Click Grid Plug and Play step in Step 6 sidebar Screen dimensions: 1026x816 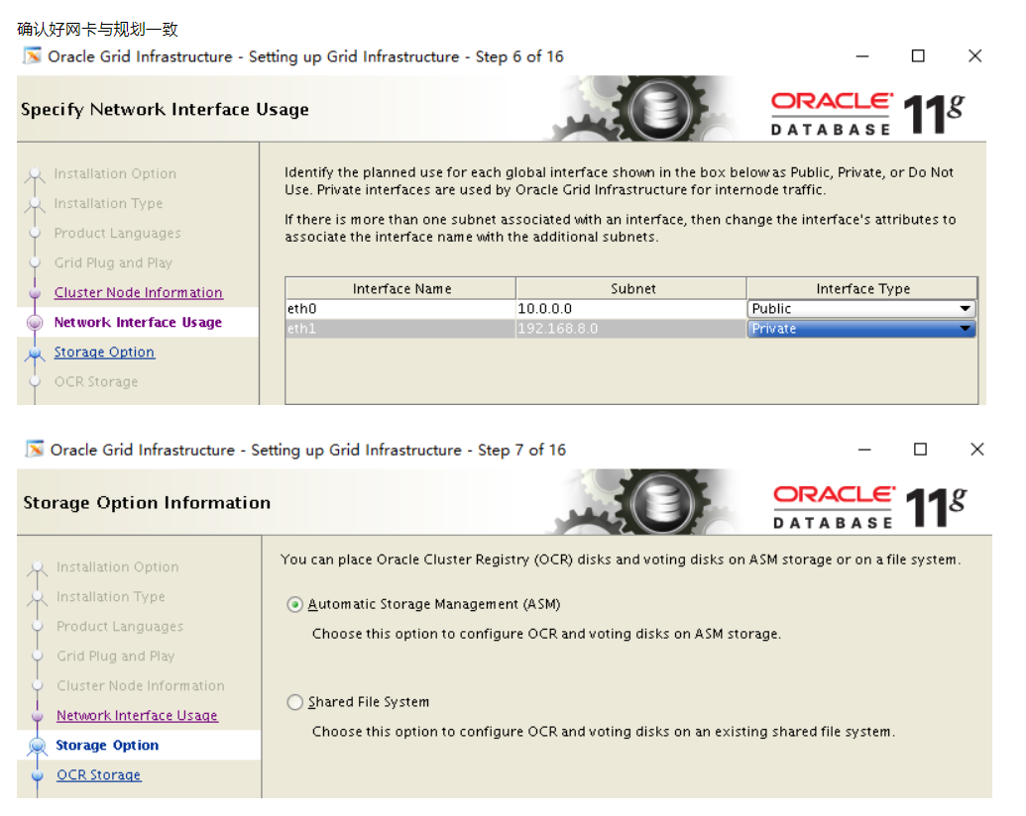[x=113, y=262]
